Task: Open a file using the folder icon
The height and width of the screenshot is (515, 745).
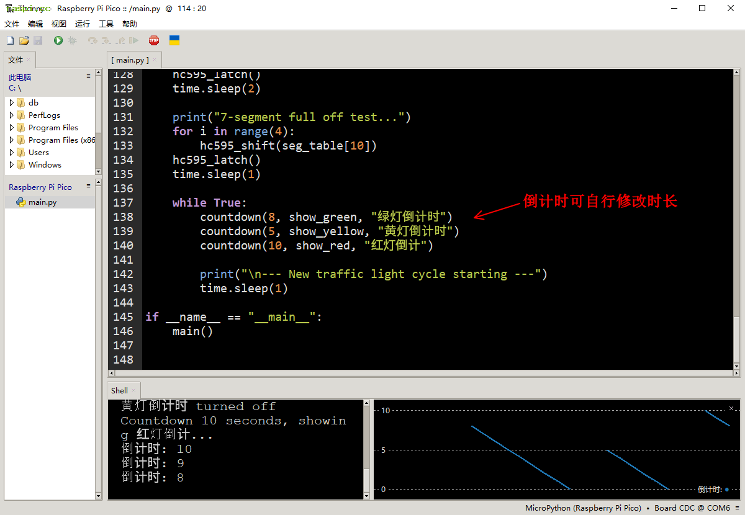Action: coord(24,40)
